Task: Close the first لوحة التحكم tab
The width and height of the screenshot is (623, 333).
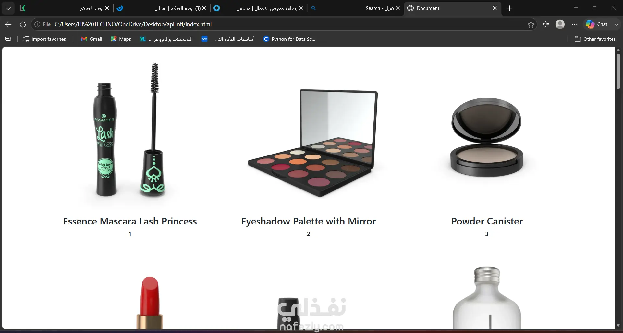Action: [107, 8]
